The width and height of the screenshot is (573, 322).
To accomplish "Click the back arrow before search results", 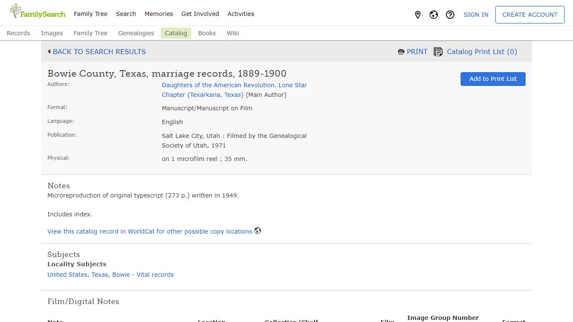I will [49, 52].
